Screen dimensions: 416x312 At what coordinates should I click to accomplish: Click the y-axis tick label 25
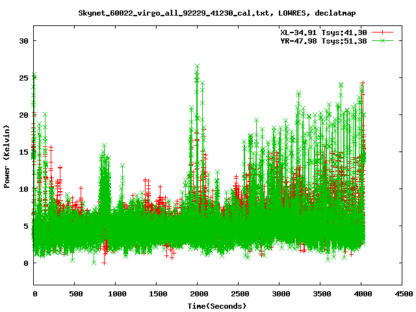(x=23, y=78)
